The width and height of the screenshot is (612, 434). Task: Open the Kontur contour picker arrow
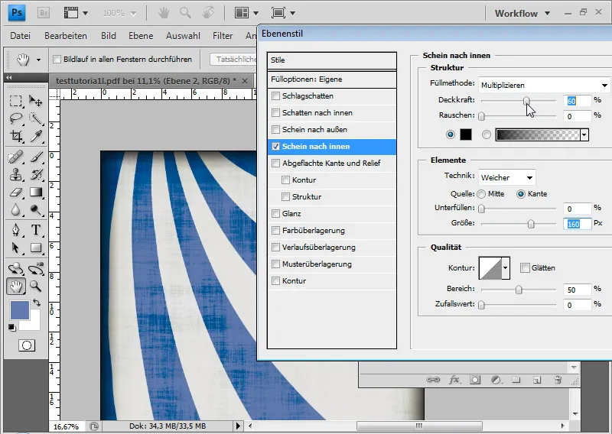(x=506, y=268)
